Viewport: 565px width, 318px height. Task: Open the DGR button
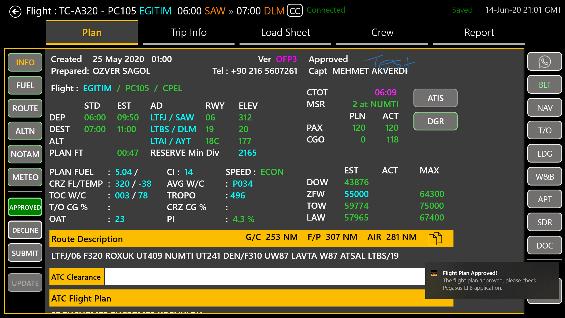(436, 121)
